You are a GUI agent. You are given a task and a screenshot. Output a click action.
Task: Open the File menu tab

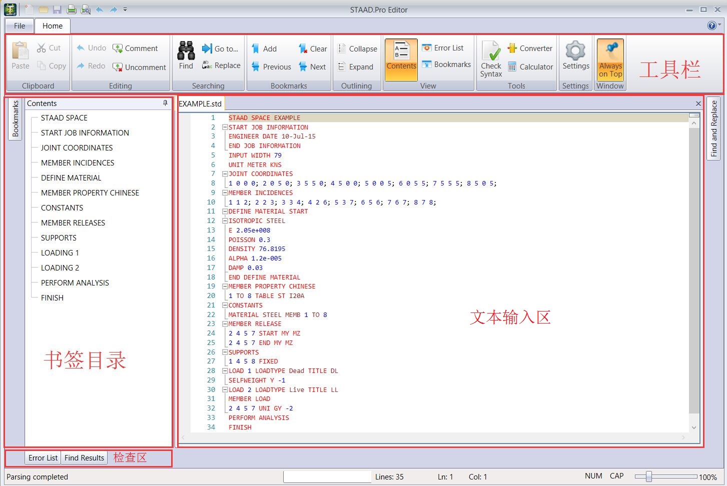click(20, 26)
